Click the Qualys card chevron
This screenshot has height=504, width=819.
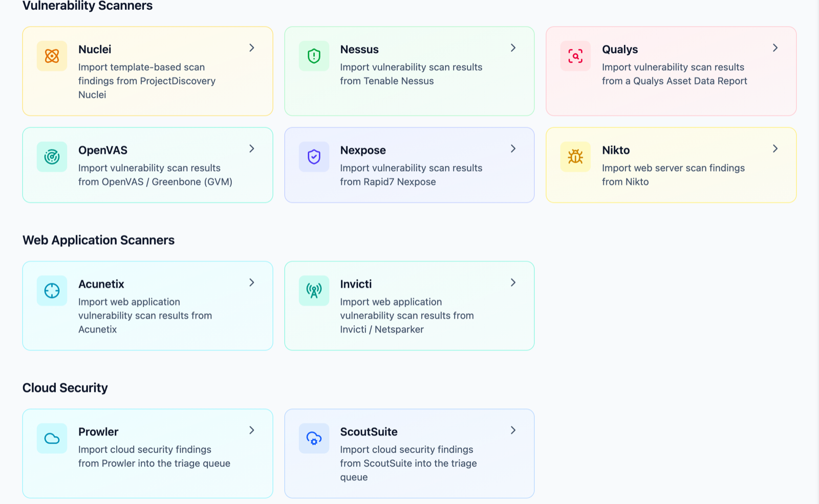[775, 48]
